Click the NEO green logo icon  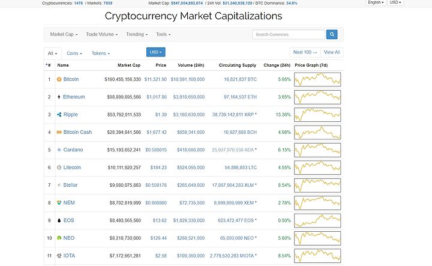[59, 238]
